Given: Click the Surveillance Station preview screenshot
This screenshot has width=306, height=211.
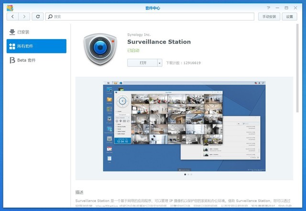Looking at the screenshot, I should pos(184,126).
